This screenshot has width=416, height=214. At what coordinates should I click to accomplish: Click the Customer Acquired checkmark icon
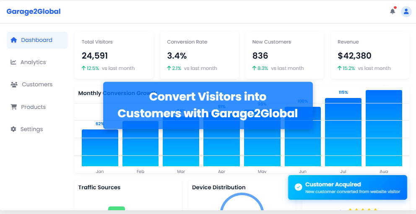click(x=298, y=187)
